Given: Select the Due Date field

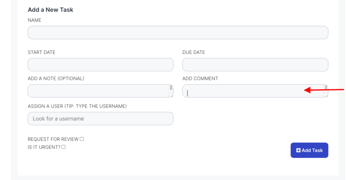Looking at the screenshot, I should pyautogui.click(x=255, y=65).
